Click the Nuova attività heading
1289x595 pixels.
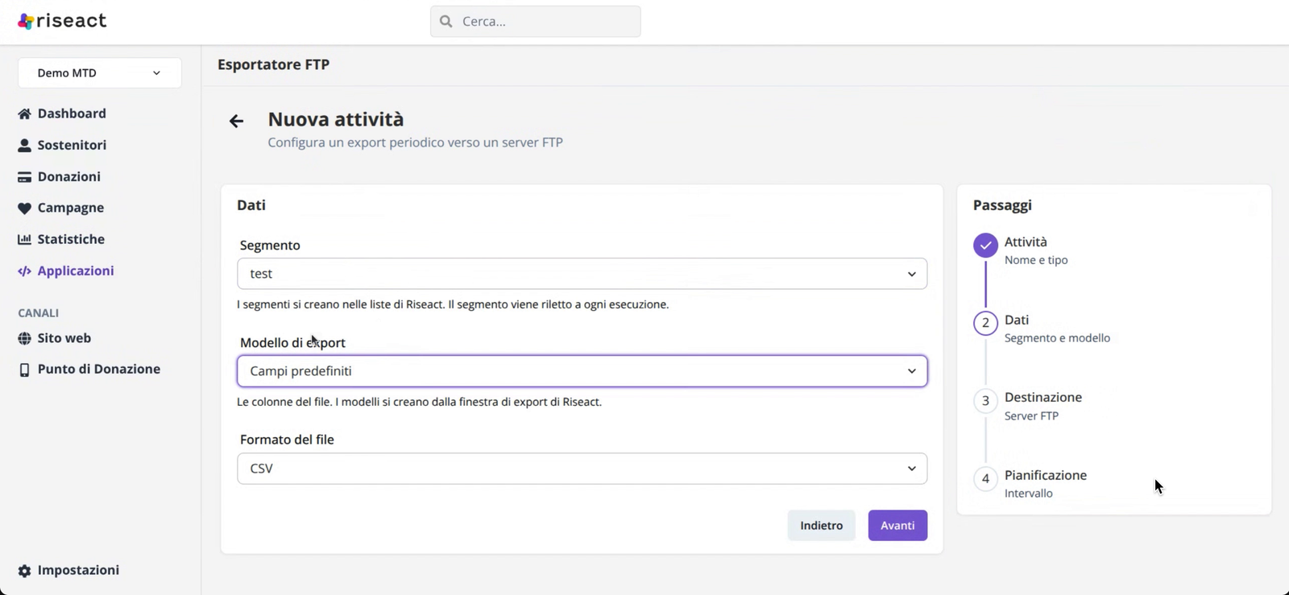click(336, 119)
